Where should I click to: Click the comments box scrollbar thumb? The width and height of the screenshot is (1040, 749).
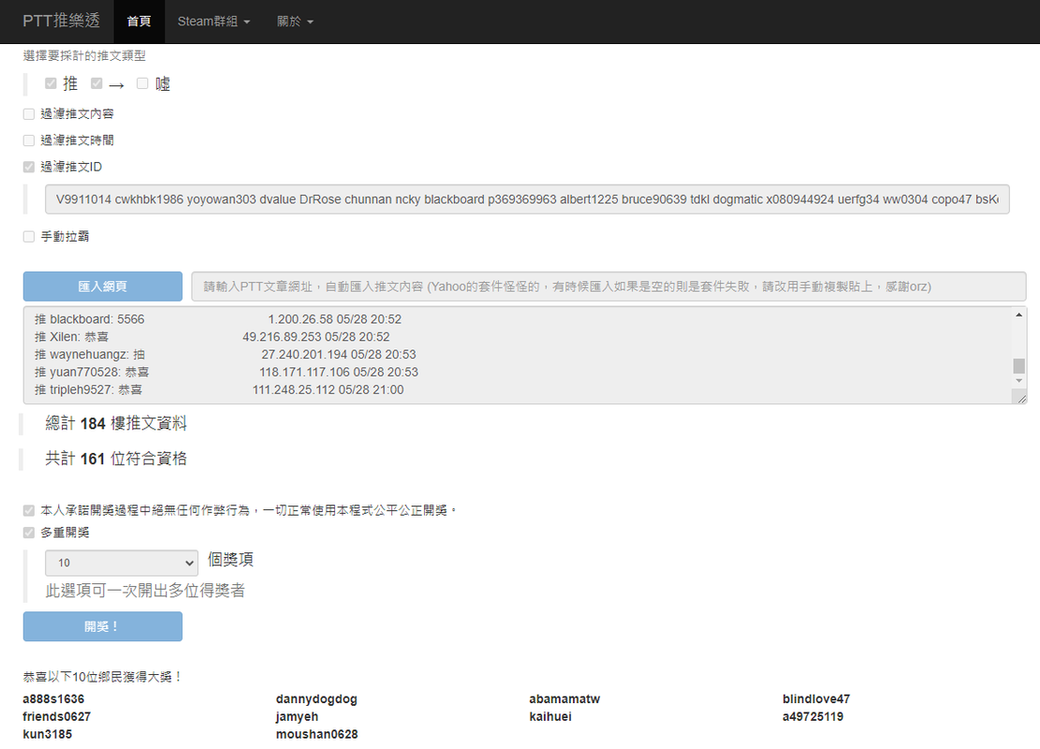pyautogui.click(x=1018, y=365)
